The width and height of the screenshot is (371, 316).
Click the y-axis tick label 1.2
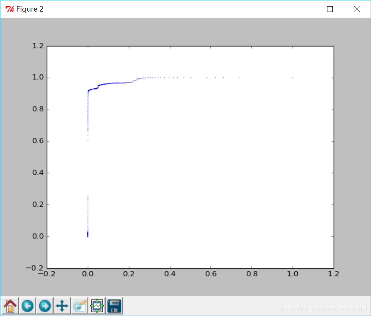pyautogui.click(x=38, y=46)
